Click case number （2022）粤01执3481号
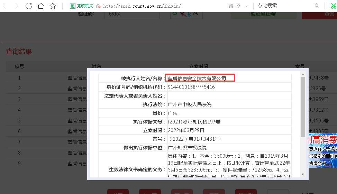 click(194, 139)
